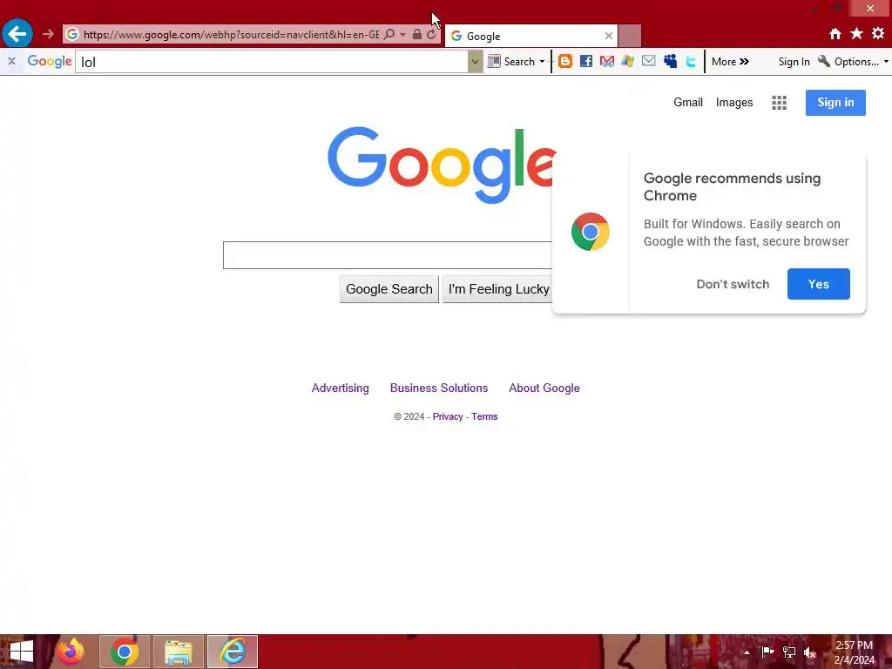Open the Windows Start button

point(21,652)
